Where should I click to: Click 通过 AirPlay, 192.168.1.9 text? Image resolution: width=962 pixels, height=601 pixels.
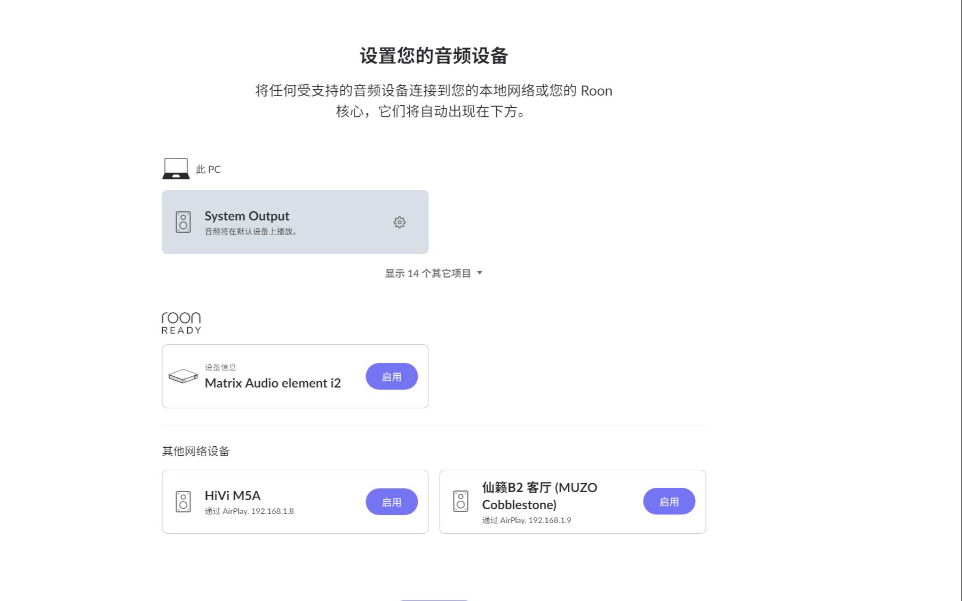click(527, 520)
